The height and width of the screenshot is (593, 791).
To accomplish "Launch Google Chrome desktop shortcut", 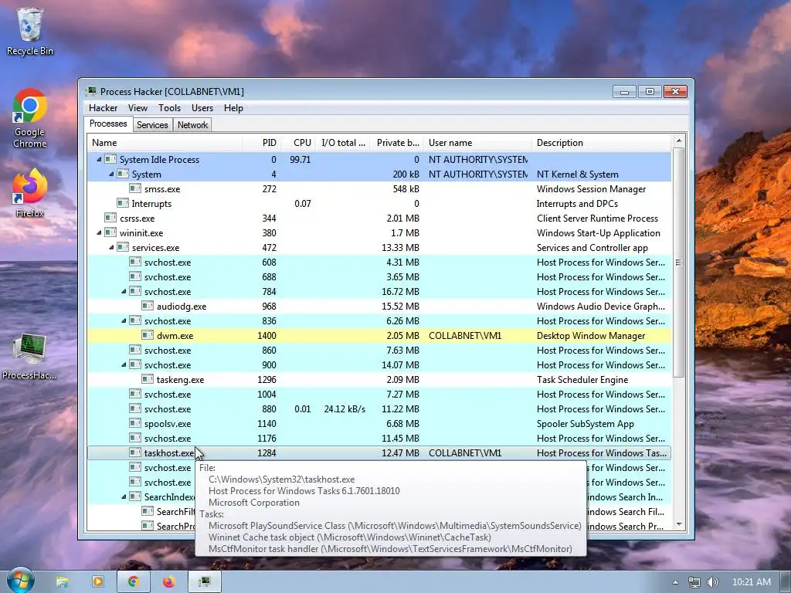I will click(x=30, y=118).
